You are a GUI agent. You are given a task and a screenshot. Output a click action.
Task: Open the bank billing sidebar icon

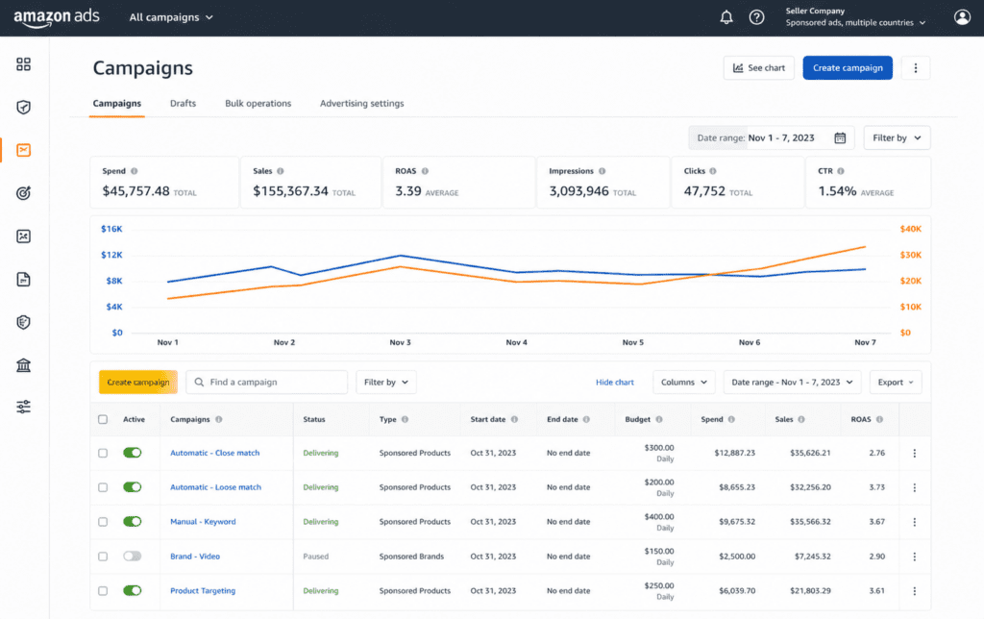pos(23,364)
